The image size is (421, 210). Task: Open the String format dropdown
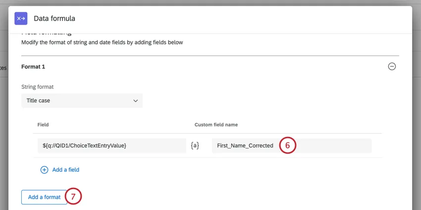click(82, 100)
